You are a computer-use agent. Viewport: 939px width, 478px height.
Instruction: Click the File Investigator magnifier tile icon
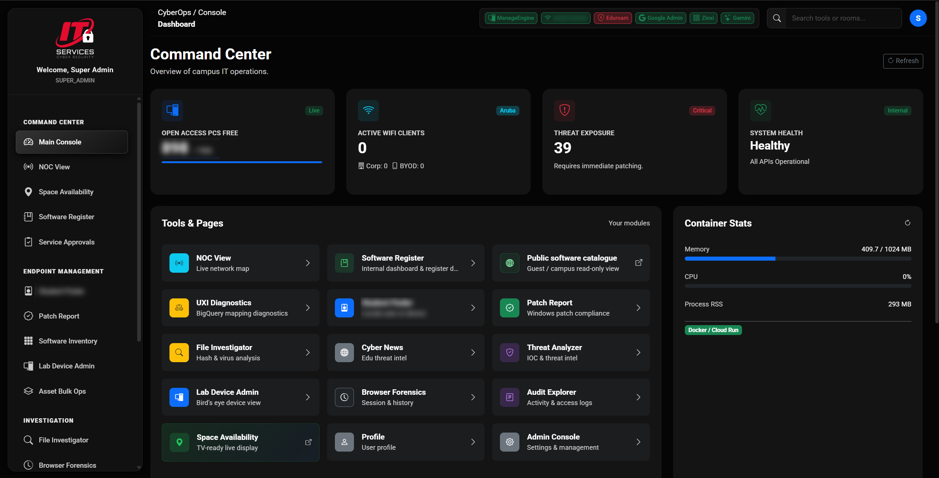pos(179,352)
